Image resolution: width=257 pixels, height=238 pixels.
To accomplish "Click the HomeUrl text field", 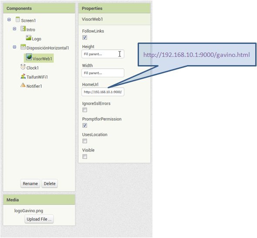I will pyautogui.click(x=103, y=92).
